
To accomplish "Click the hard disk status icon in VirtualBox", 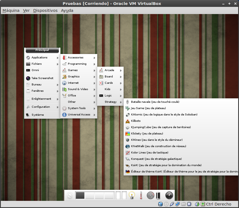I will 160,204.
